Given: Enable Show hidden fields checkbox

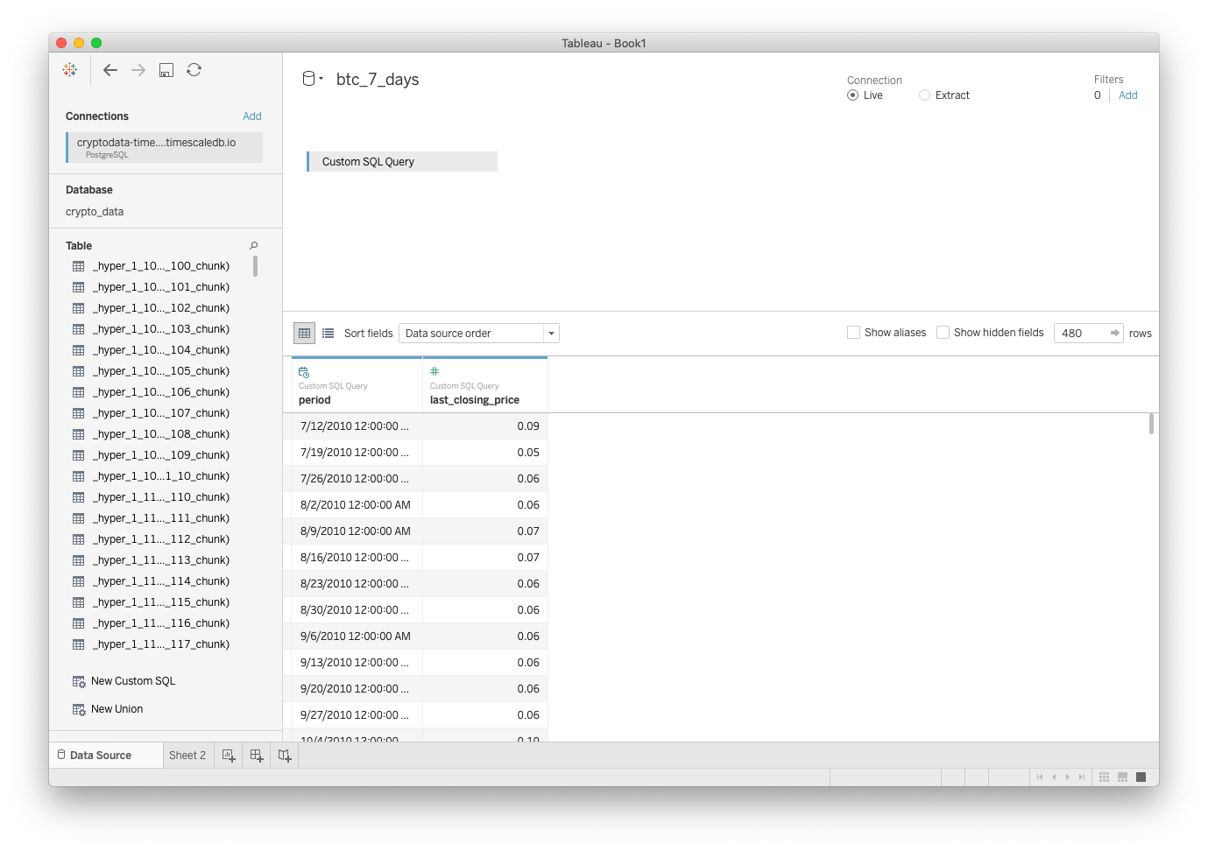Looking at the screenshot, I should (x=943, y=333).
